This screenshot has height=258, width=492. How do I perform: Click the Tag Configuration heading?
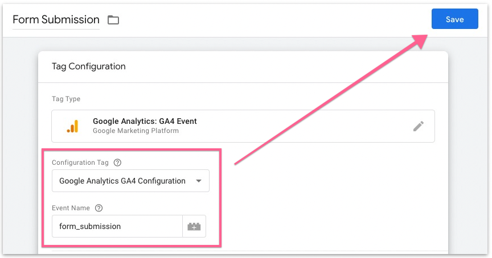coord(88,66)
